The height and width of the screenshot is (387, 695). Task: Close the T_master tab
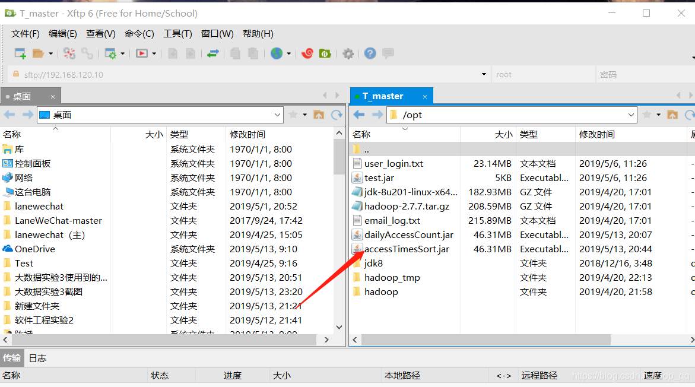coord(424,97)
